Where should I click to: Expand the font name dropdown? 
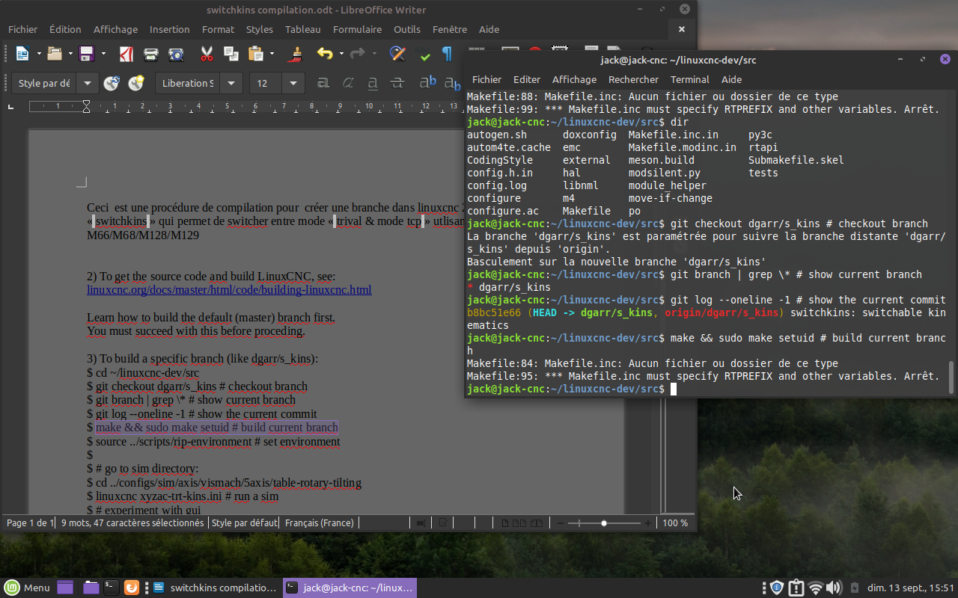pyautogui.click(x=232, y=83)
